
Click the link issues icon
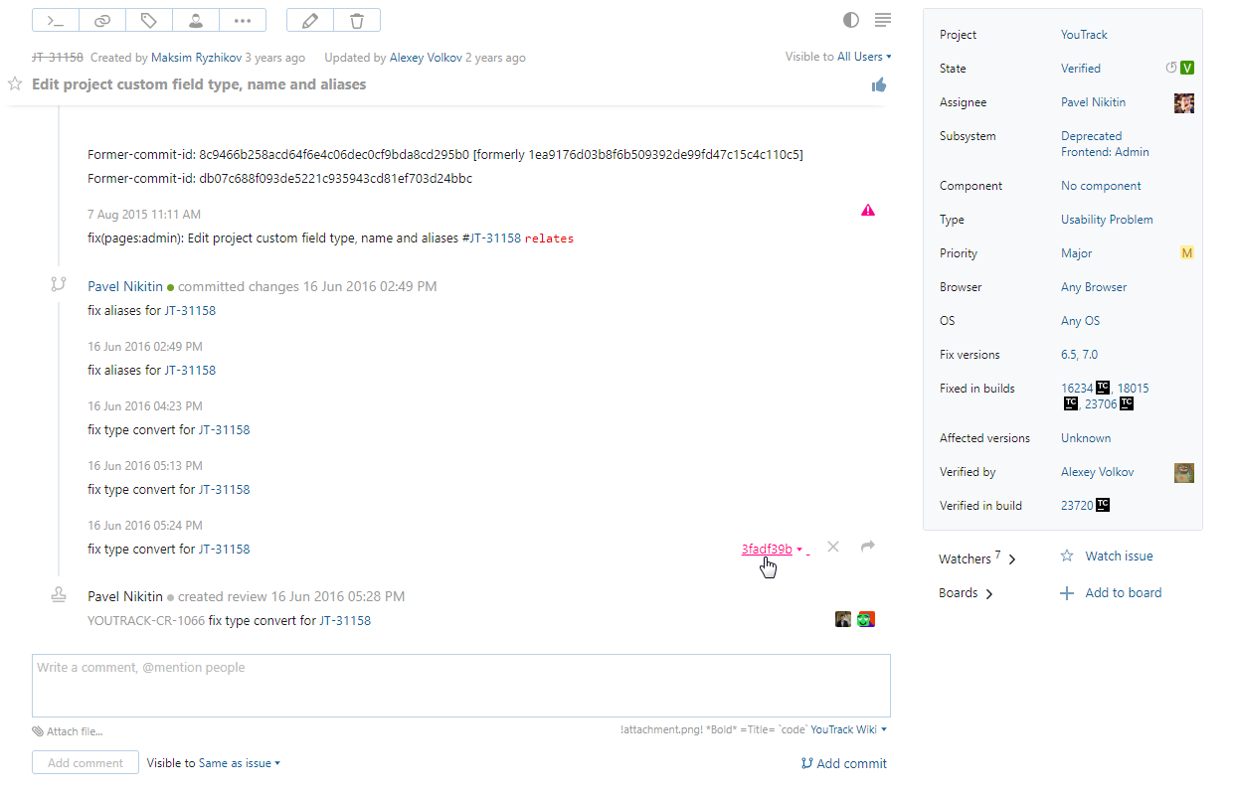point(101,19)
